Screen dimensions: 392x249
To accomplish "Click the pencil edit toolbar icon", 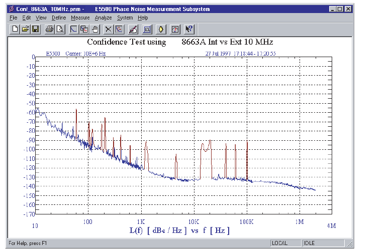I will (133, 29).
